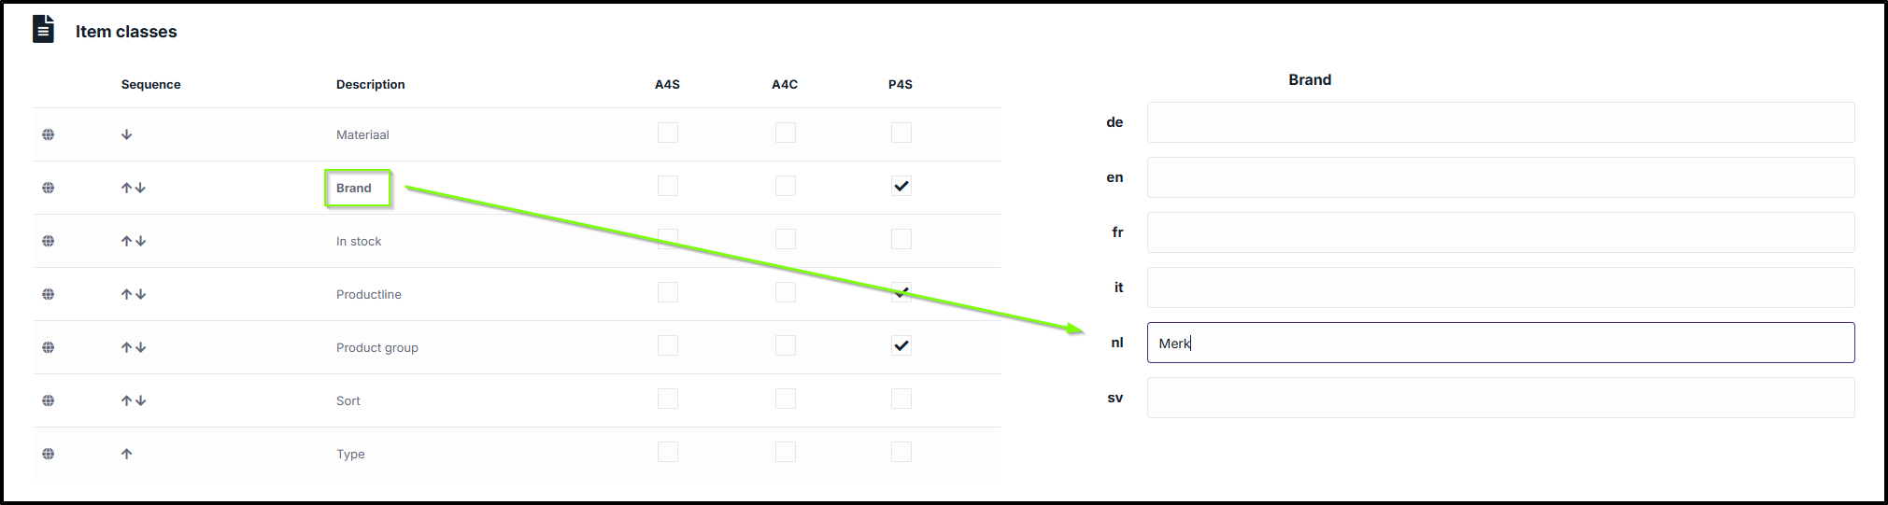Click the English (en) translation field

(1500, 177)
